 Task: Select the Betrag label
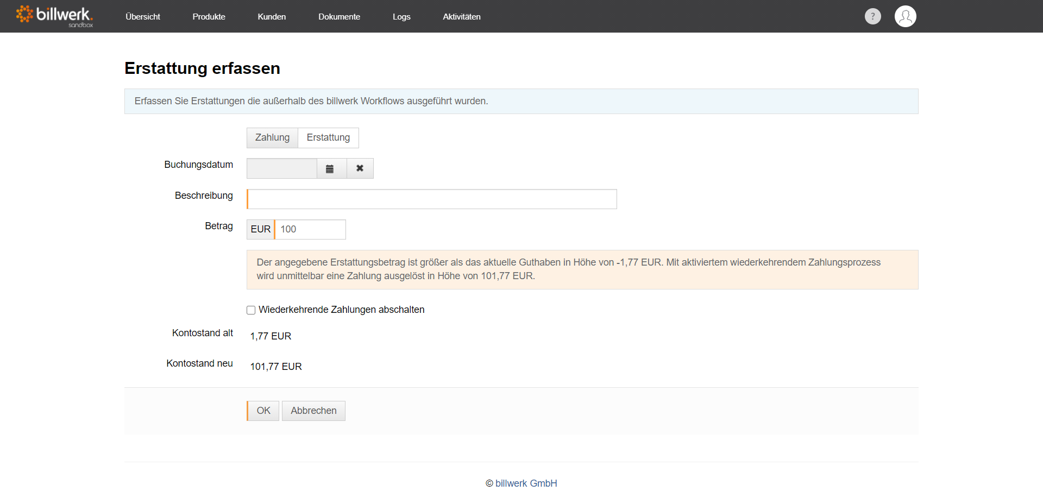[x=219, y=226]
